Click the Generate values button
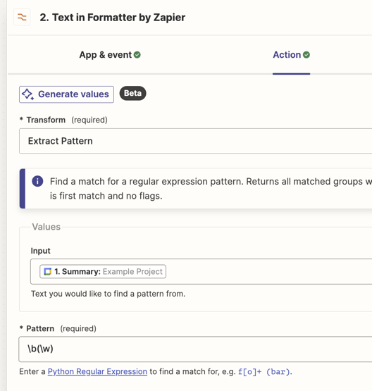This screenshot has width=372, height=391. (x=66, y=94)
